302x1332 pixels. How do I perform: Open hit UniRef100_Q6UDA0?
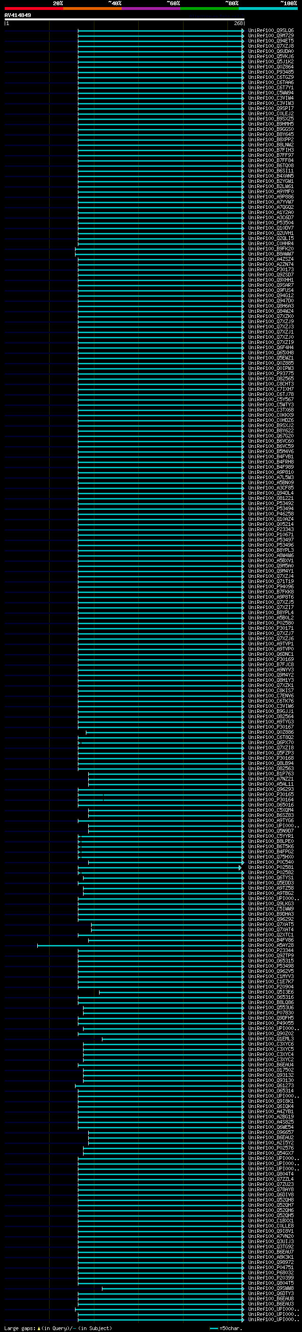pyautogui.click(x=271, y=51)
